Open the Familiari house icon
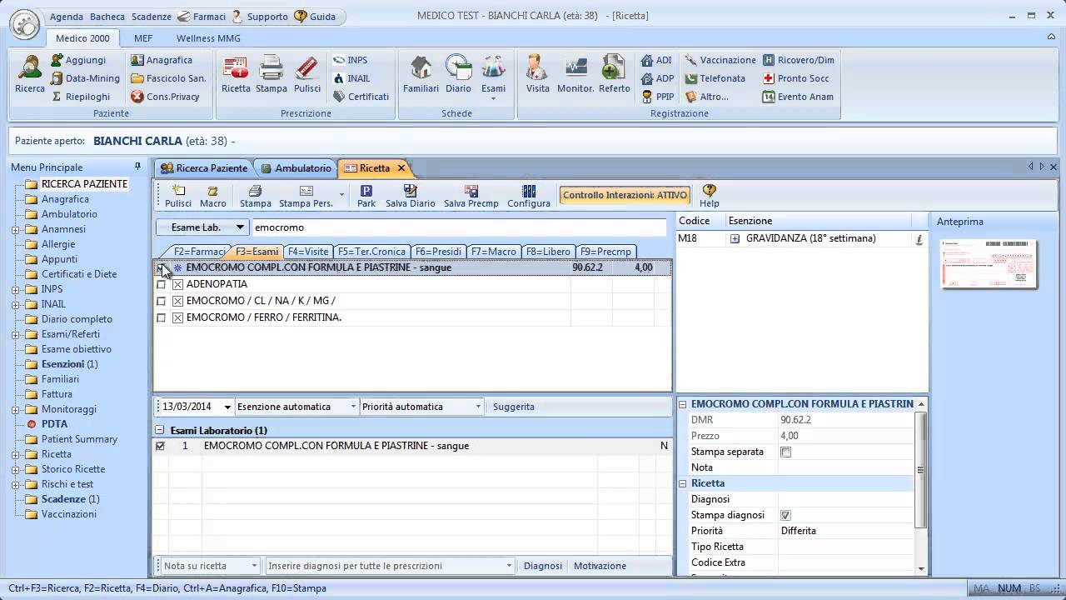1066x600 pixels. [x=421, y=74]
